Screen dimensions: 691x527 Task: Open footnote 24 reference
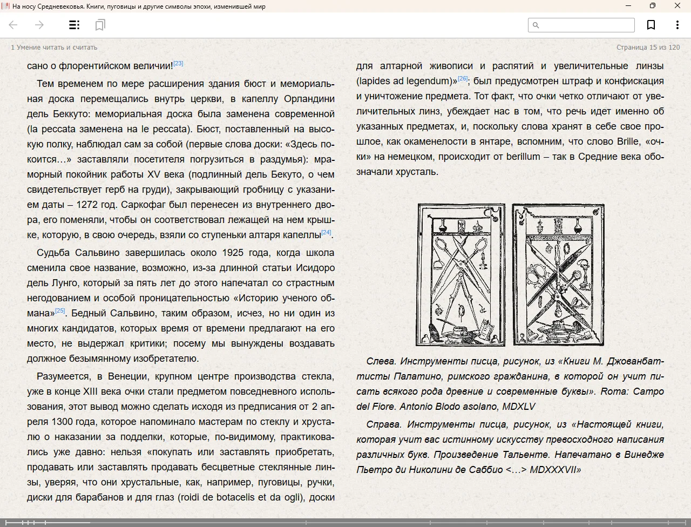[x=326, y=232]
